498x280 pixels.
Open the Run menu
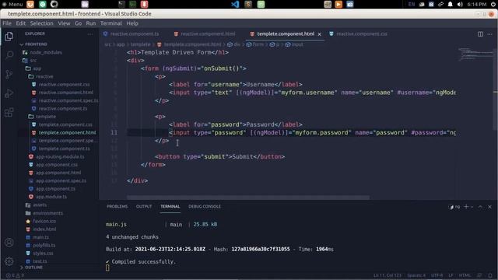pos(90,23)
